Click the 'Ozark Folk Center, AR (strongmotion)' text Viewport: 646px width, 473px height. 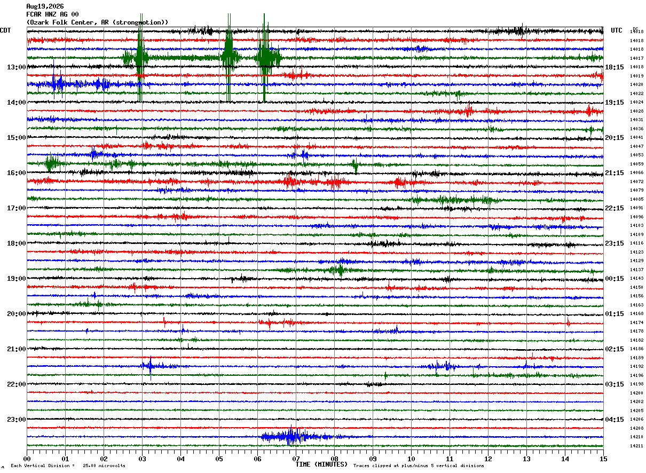97,22
